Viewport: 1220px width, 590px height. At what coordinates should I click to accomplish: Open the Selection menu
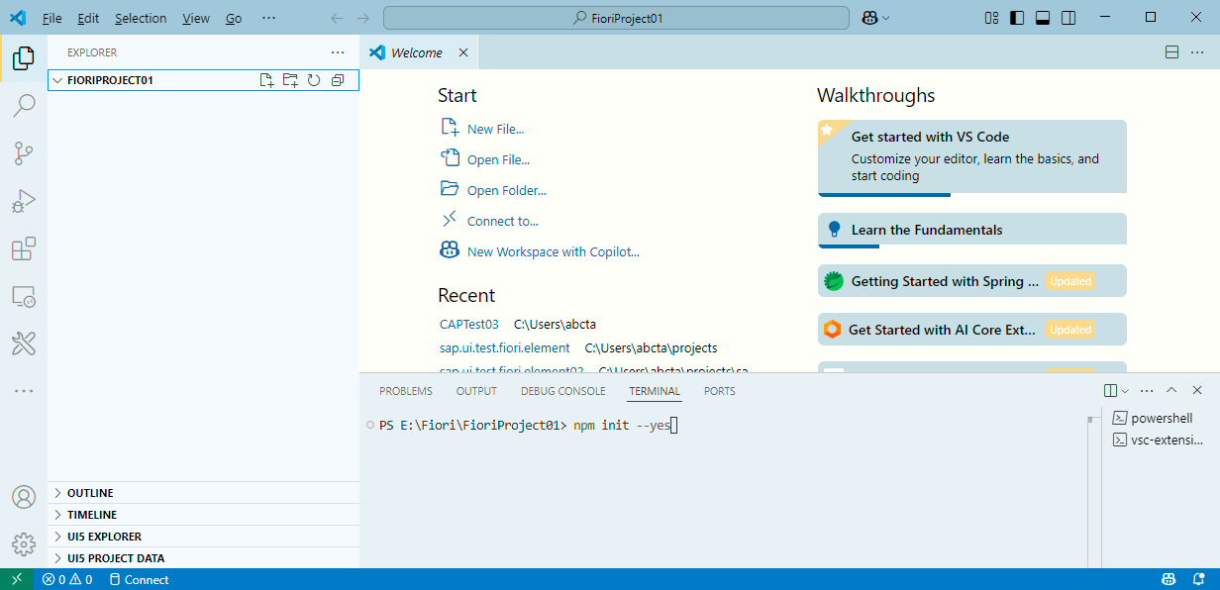click(x=141, y=18)
